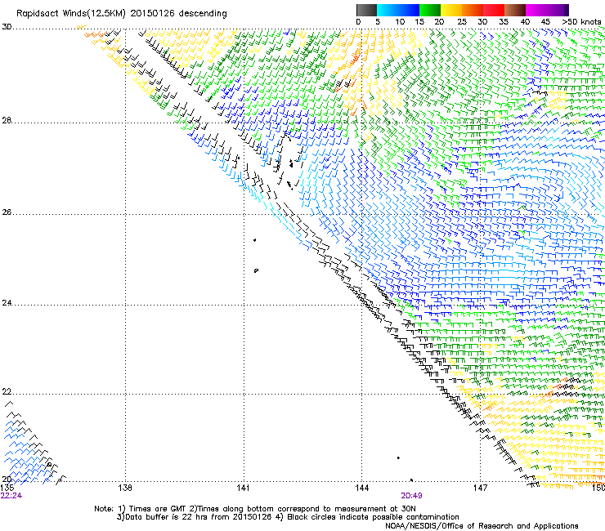Click the latitude label 30
This screenshot has height=531, width=605.
tap(7, 27)
